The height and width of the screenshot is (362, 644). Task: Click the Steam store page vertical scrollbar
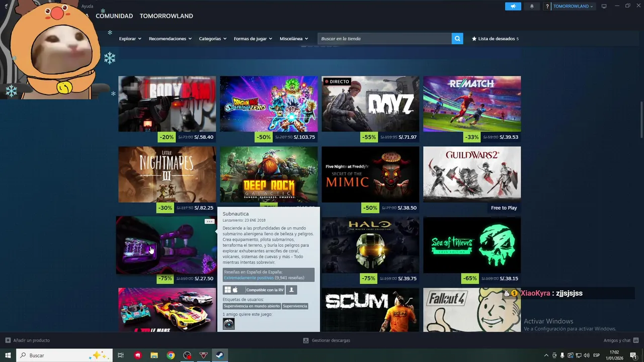(641, 119)
